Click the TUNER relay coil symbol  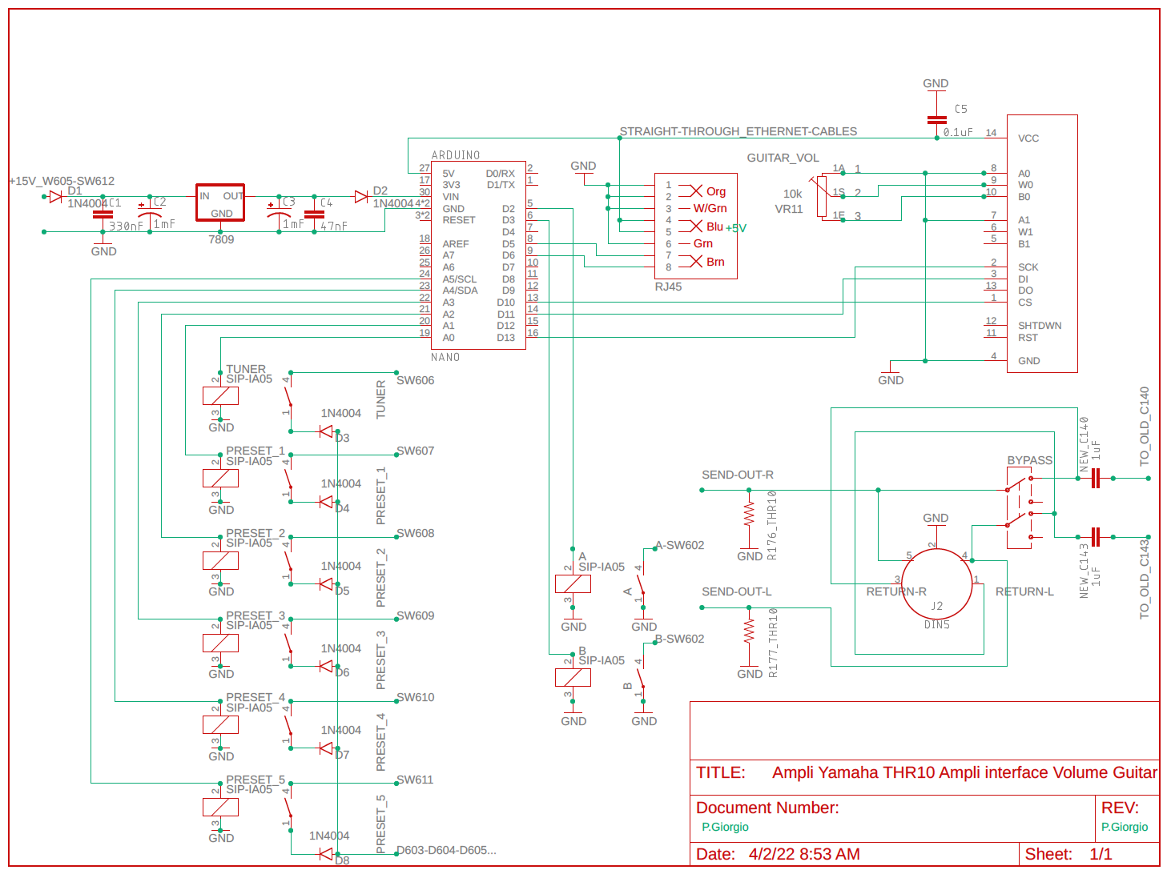pos(220,396)
